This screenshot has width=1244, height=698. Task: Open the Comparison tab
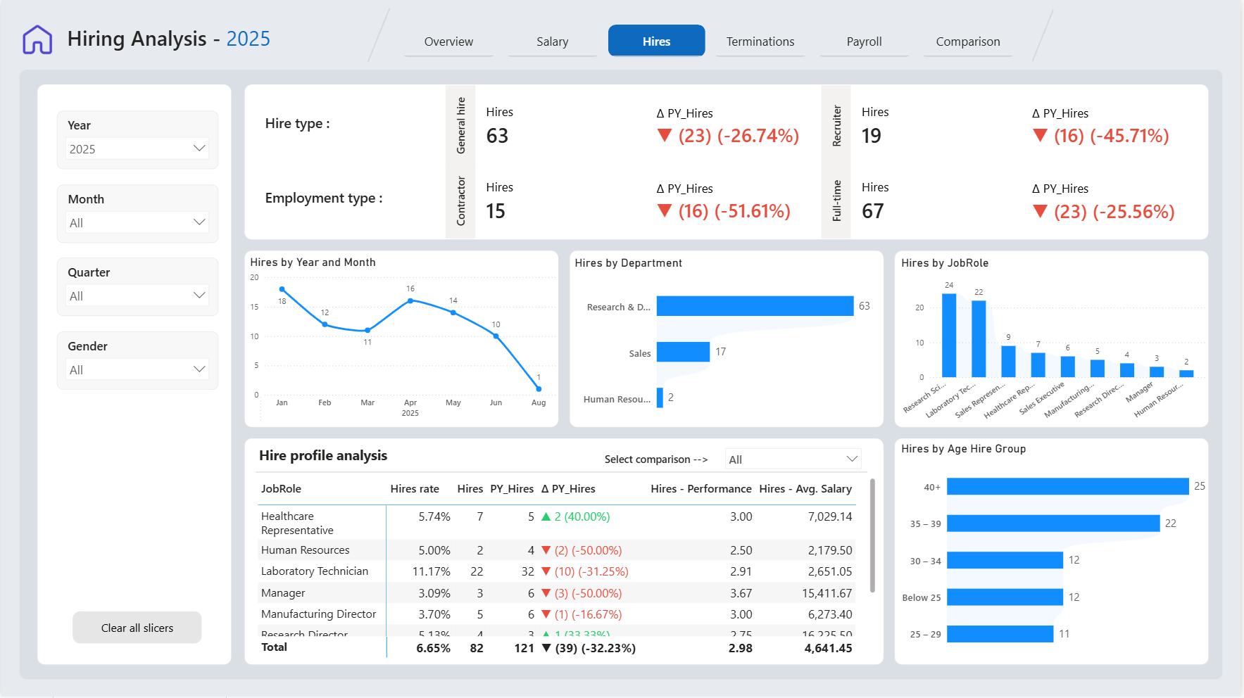968,42
